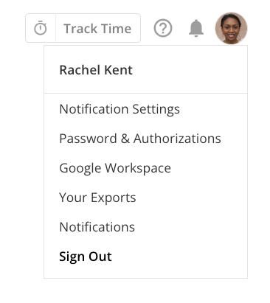
Task: Choose Notifications in the dropdown list
Action: point(97,227)
